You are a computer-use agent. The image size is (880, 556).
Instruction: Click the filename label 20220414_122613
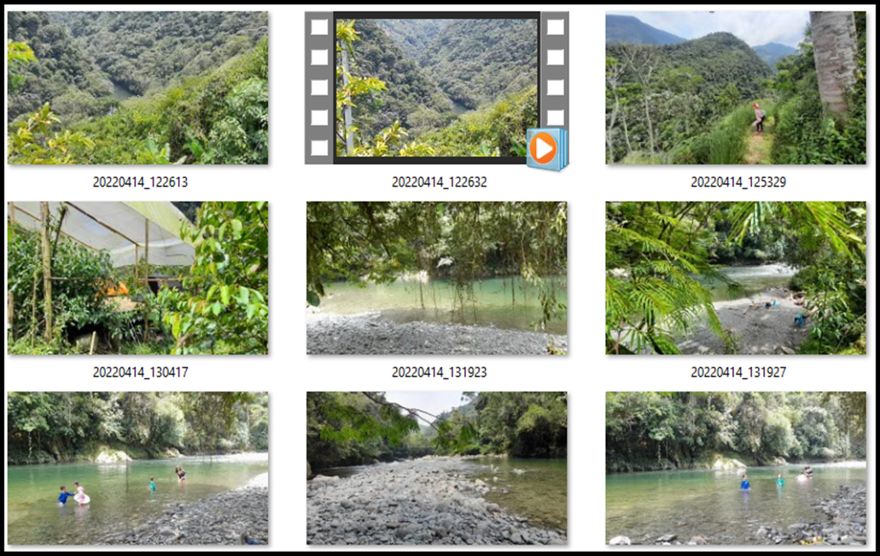[137, 182]
